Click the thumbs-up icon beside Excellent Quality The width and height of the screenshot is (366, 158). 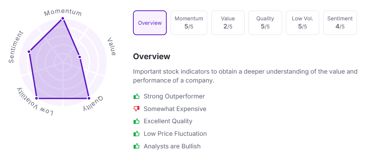pyautogui.click(x=136, y=121)
